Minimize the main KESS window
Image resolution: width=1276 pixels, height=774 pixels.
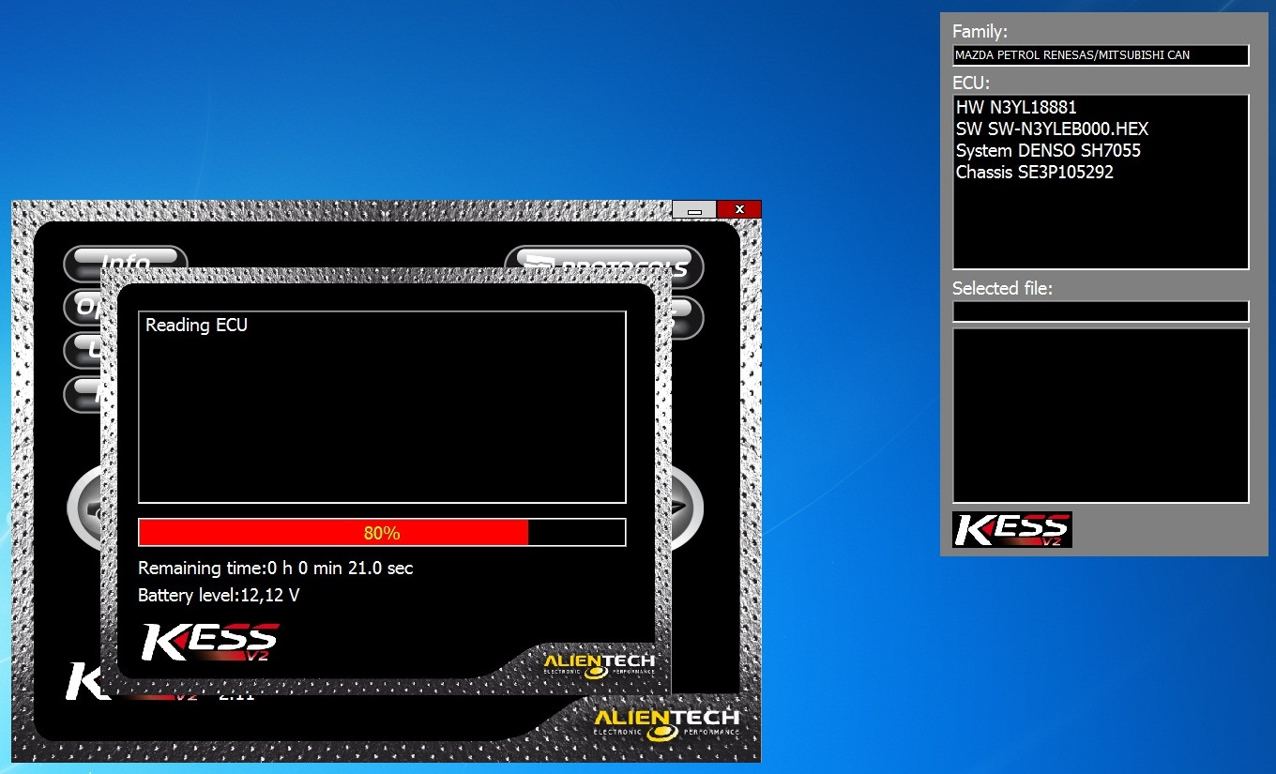pyautogui.click(x=694, y=209)
